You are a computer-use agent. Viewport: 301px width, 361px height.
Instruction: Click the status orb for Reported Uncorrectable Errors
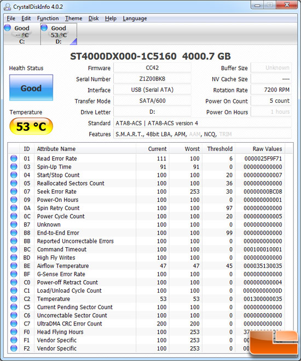point(14,241)
